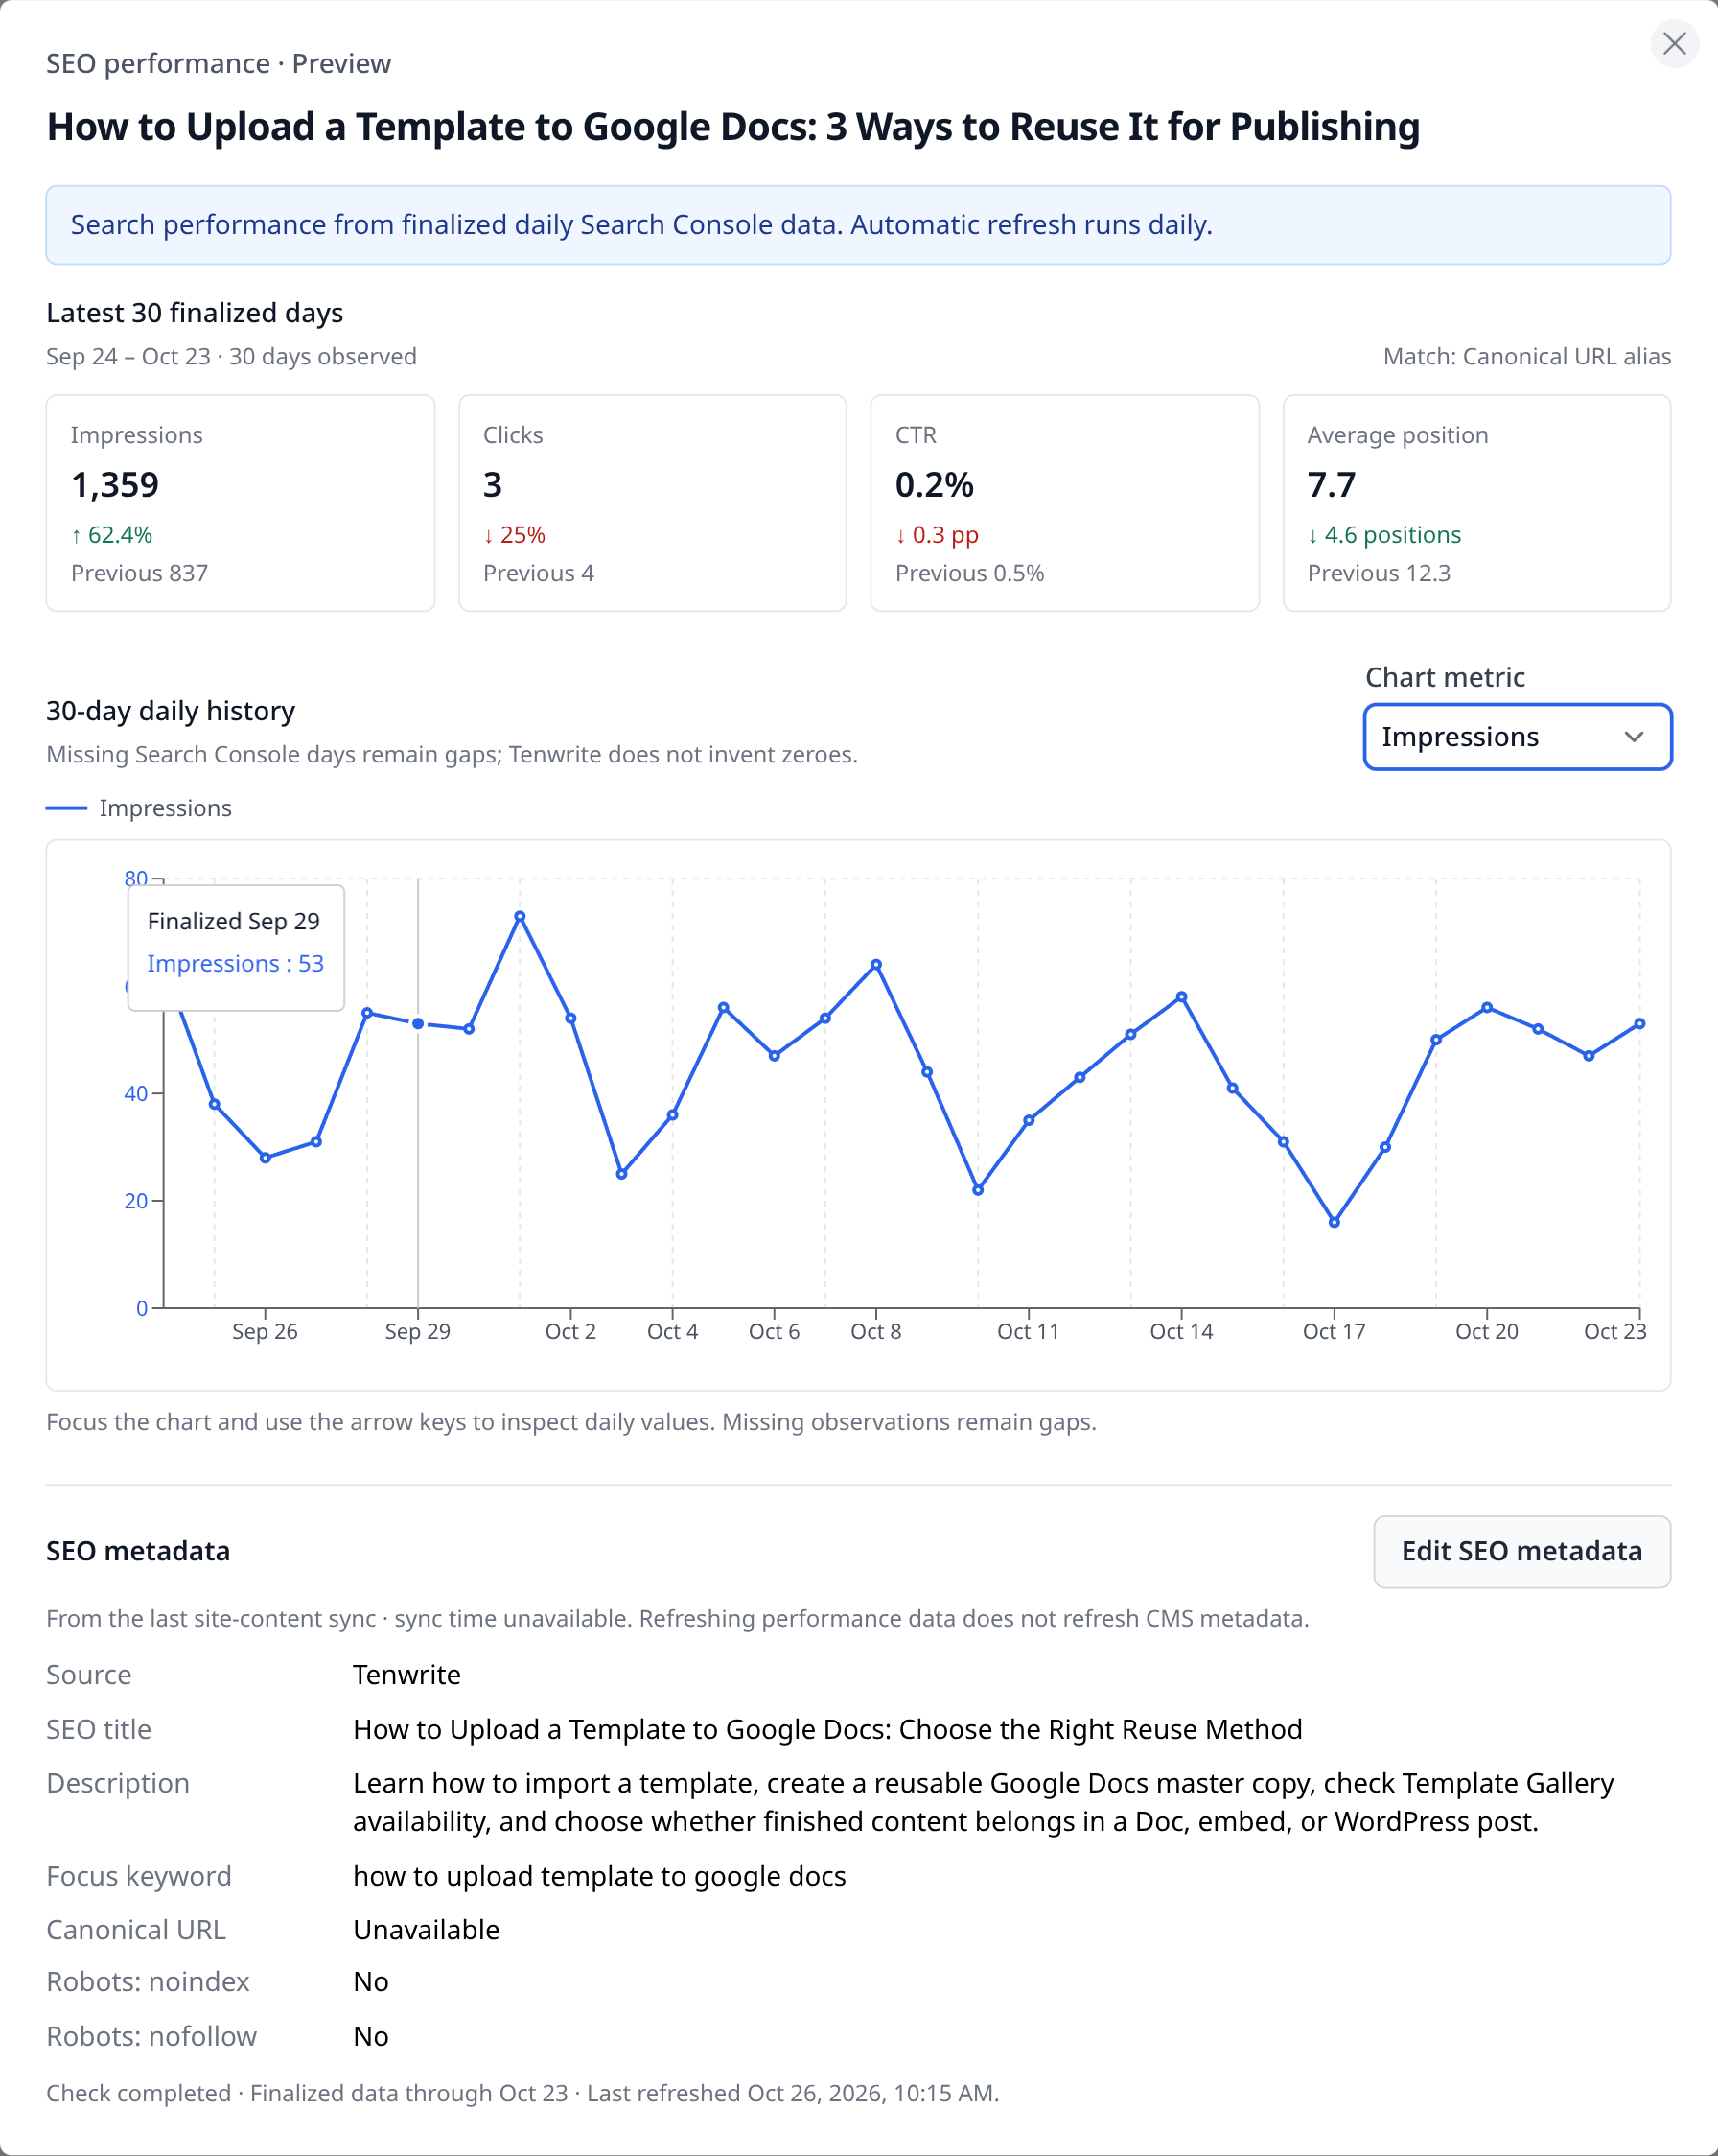Click the Oct 2 x-axis label
The image size is (1718, 2156).
569,1331
